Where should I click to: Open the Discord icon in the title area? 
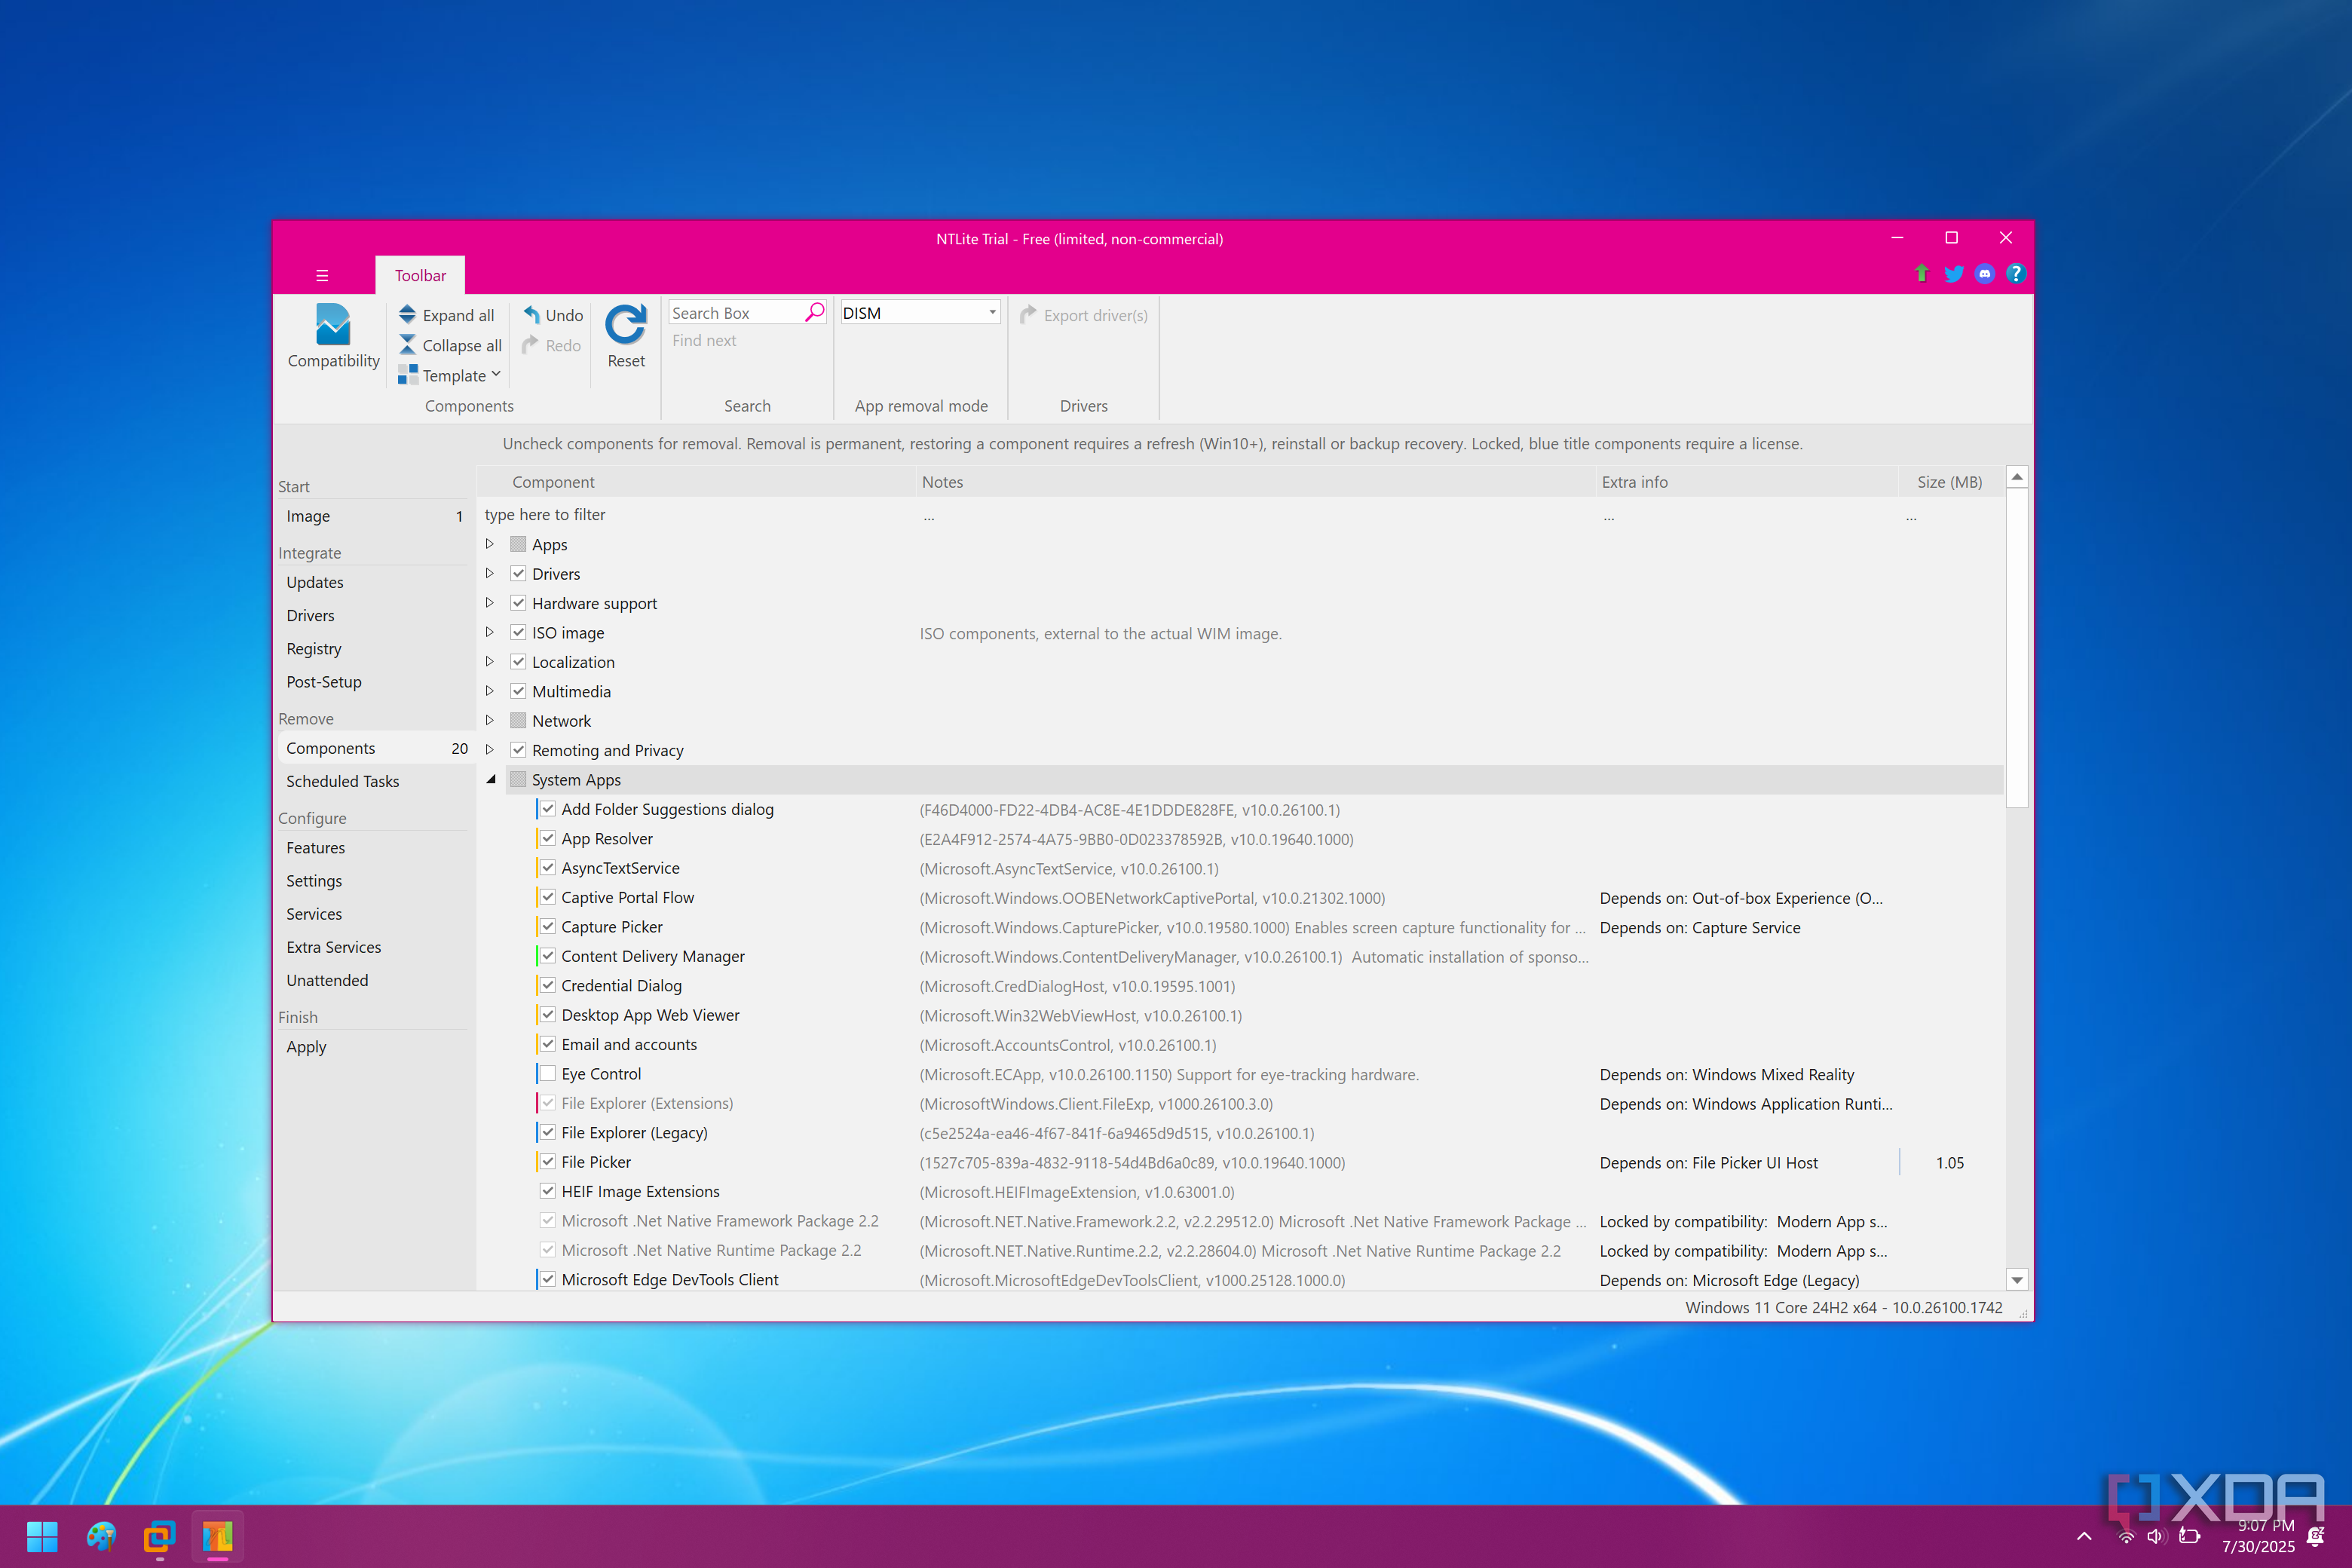coord(1984,274)
